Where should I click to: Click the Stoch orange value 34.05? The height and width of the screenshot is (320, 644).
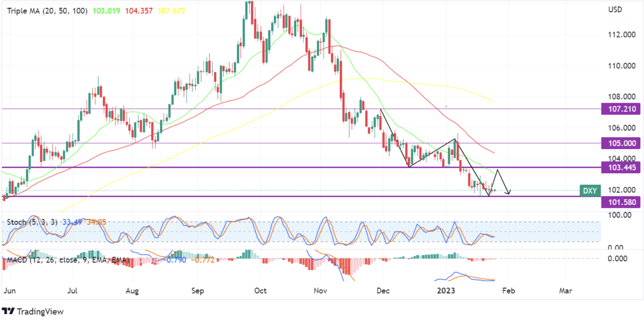[x=97, y=222]
